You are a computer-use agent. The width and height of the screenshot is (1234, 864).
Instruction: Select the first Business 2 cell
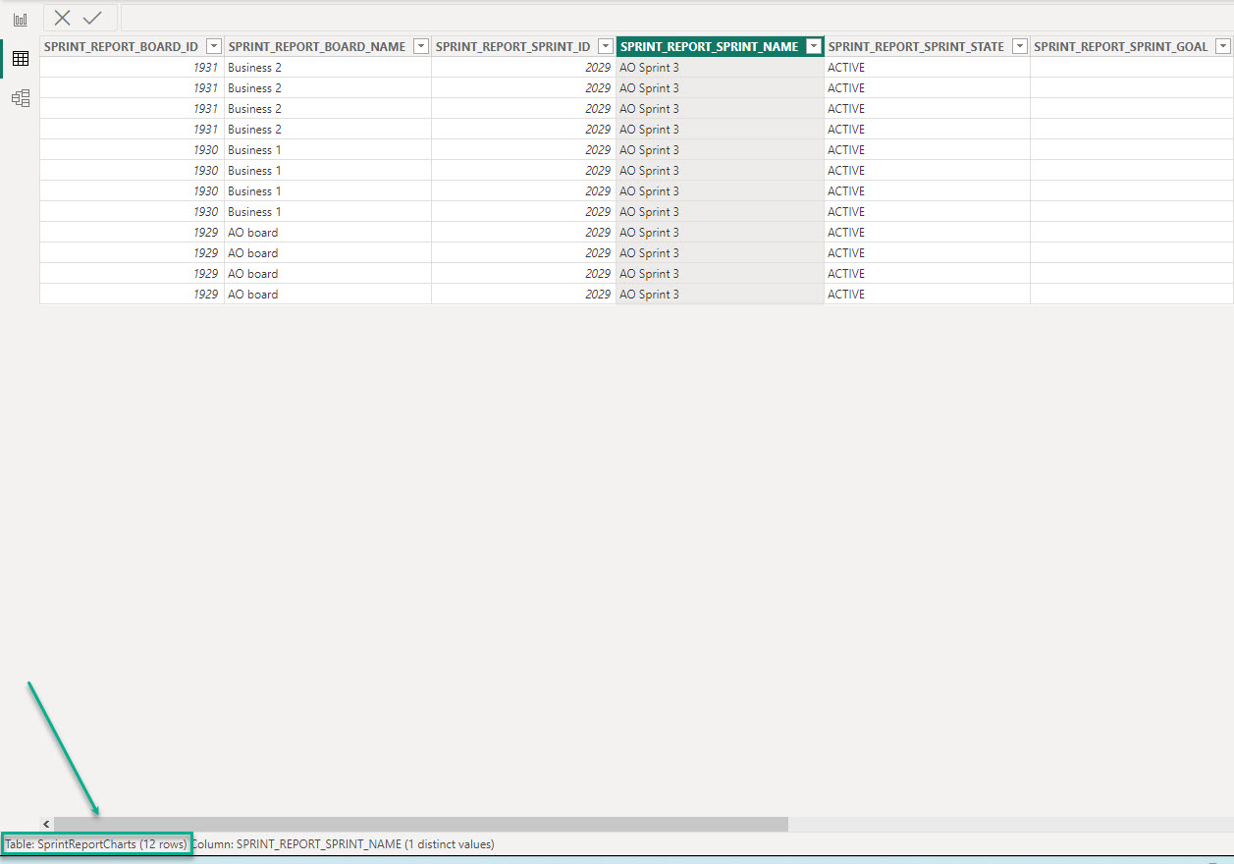click(x=327, y=68)
